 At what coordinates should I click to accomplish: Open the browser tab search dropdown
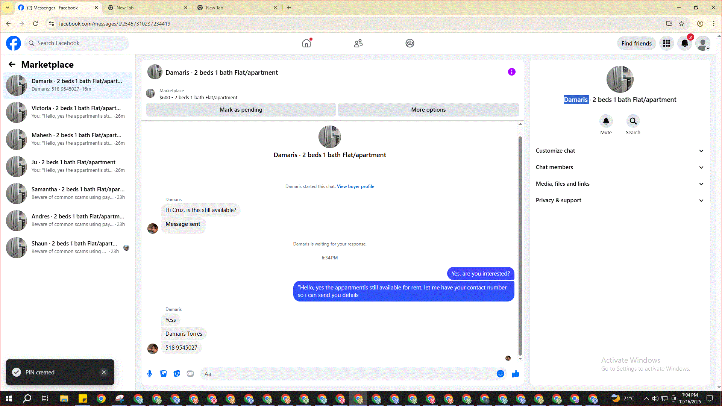(x=8, y=8)
